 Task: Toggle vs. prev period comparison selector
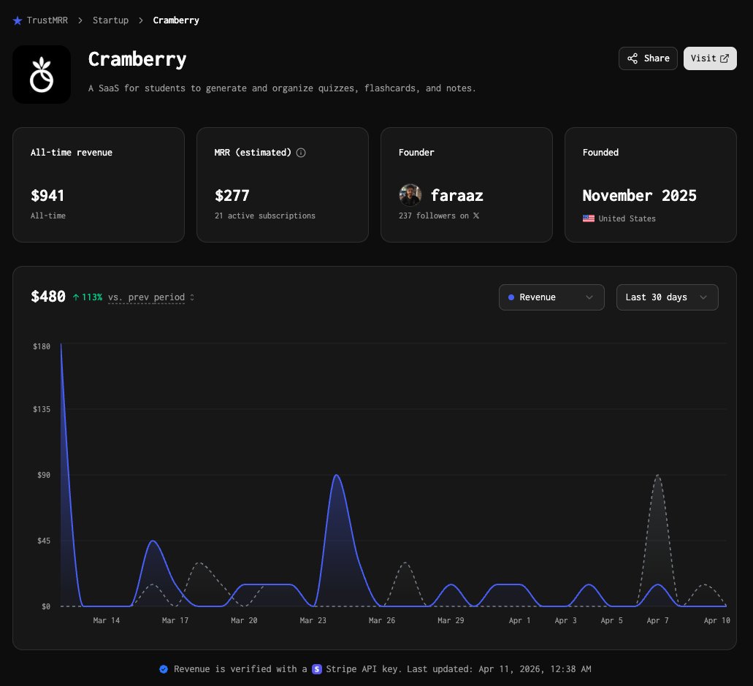(150, 297)
